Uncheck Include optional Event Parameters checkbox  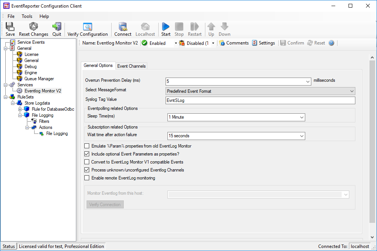[87, 154]
